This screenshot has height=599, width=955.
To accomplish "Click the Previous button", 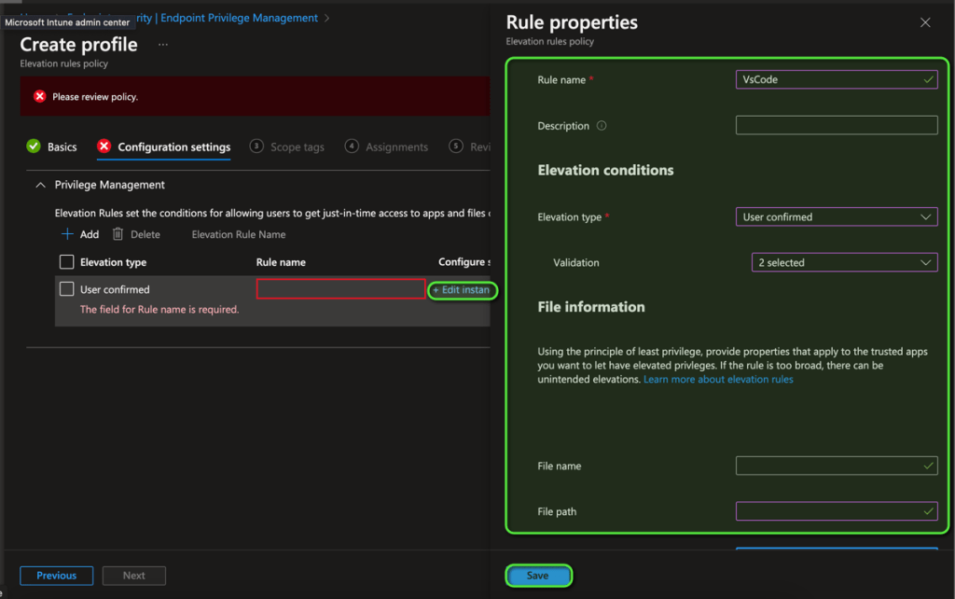I will coord(56,576).
